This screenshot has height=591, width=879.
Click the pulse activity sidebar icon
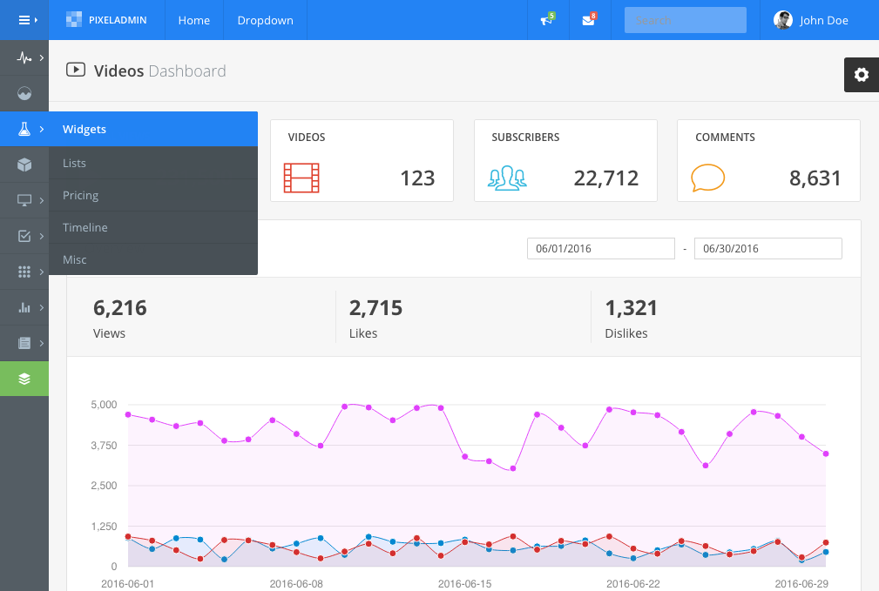pos(24,58)
